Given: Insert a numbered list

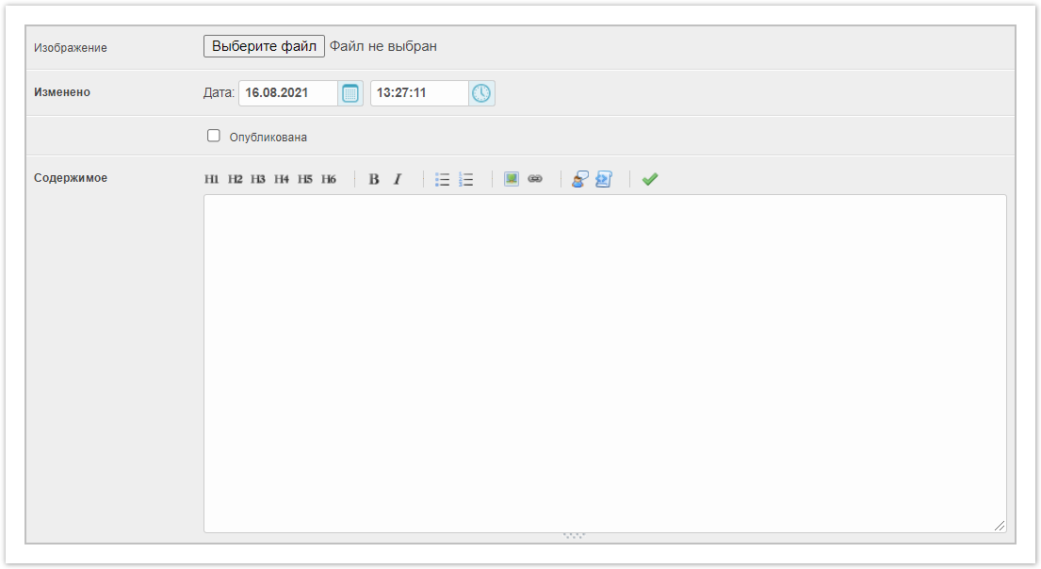Looking at the screenshot, I should [465, 179].
